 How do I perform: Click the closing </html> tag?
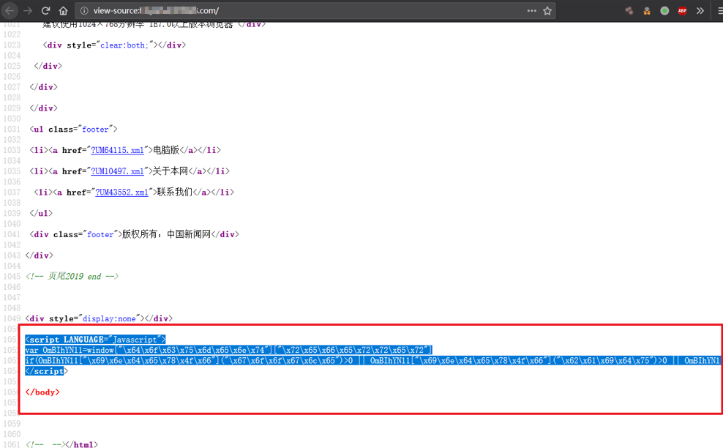82,445
